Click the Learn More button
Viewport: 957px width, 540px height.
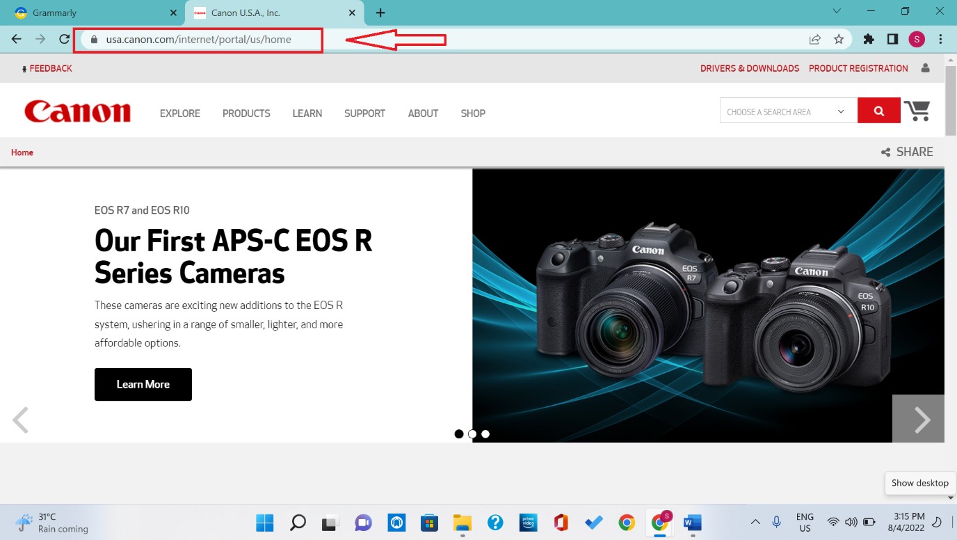pyautogui.click(x=143, y=384)
